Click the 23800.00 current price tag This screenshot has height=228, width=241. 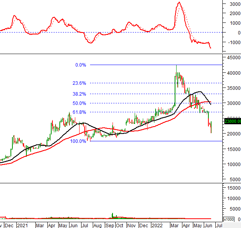tap(232, 121)
